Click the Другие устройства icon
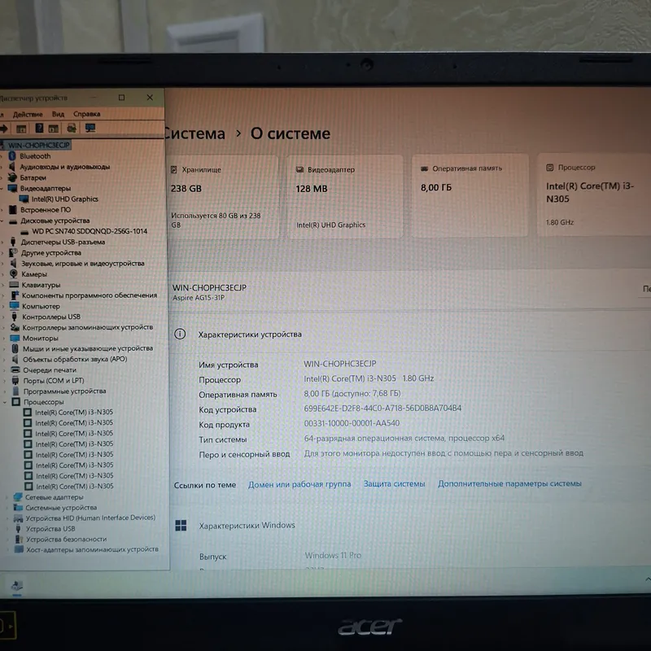651x651 pixels. [13, 252]
